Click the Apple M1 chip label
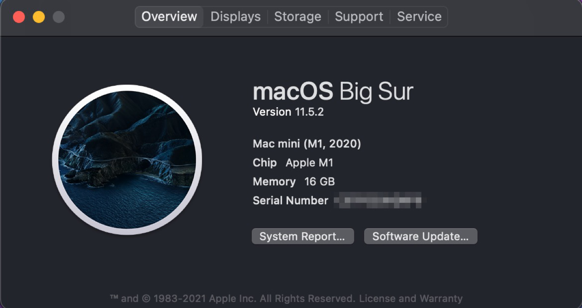The image size is (582, 308). click(x=309, y=163)
